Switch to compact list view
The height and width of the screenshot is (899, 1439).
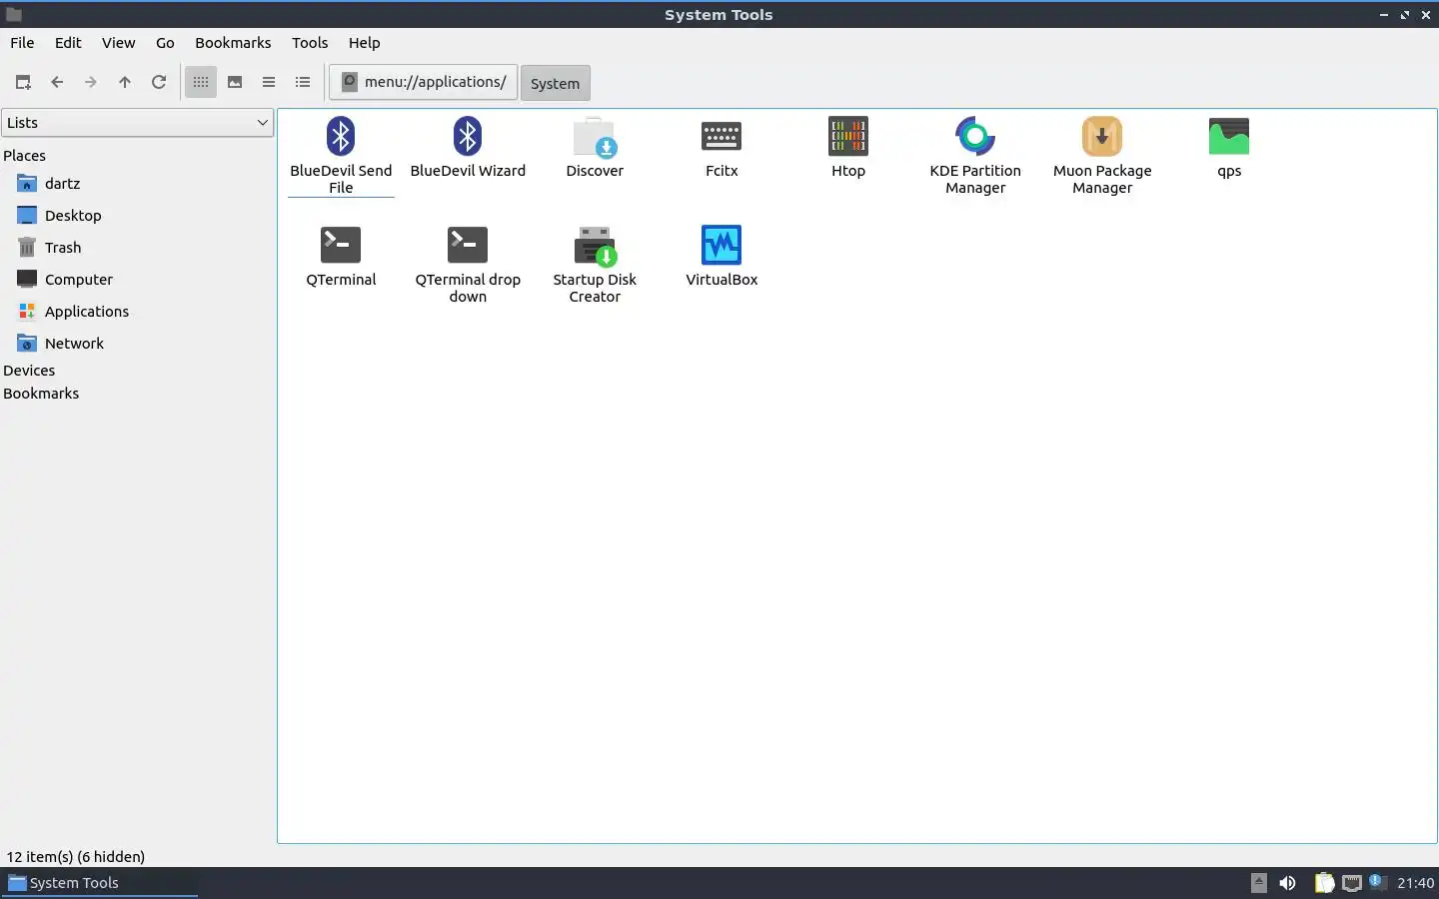(269, 82)
